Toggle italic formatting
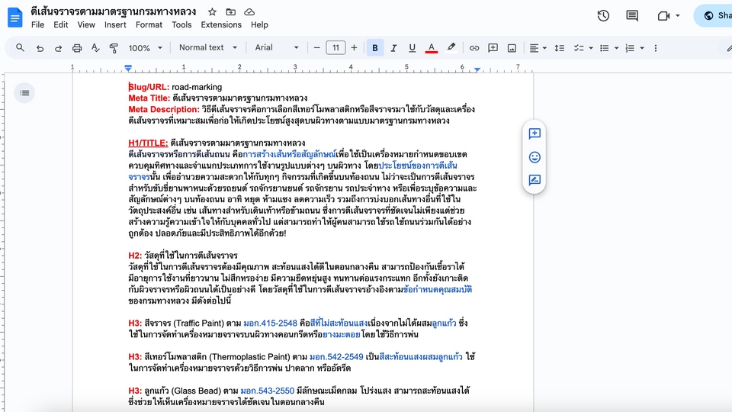Viewport: 732px width, 412px height. (x=393, y=47)
